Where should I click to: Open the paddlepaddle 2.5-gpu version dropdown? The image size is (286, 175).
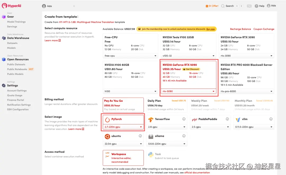click(x=210, y=127)
